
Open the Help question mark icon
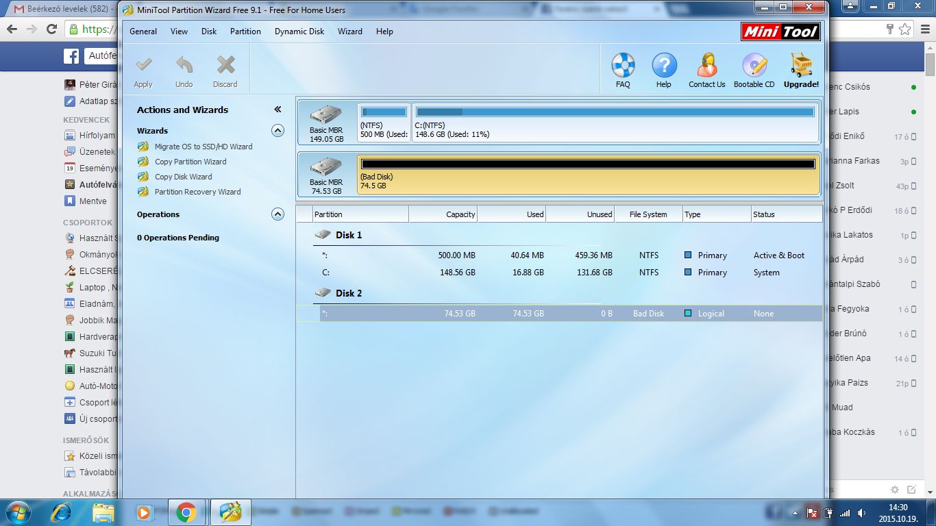tap(664, 66)
